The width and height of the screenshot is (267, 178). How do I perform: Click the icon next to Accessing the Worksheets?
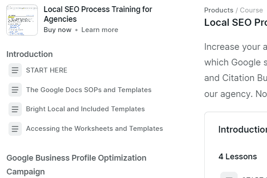(x=15, y=129)
